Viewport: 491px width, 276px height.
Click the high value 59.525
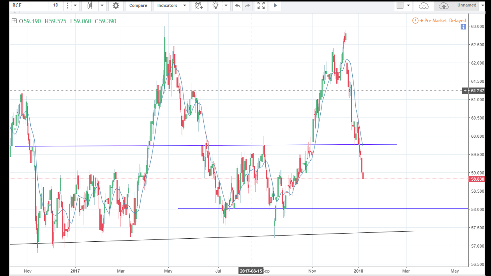[x=58, y=21]
